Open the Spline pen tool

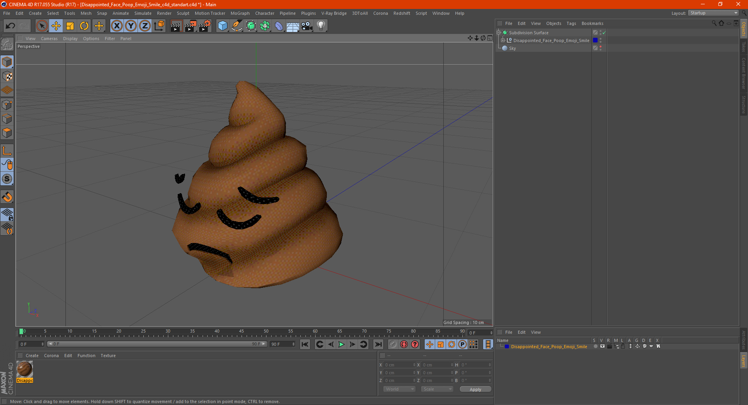236,26
